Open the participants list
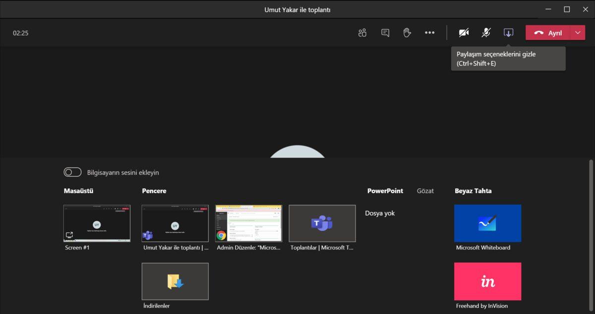The image size is (595, 314). (x=362, y=32)
